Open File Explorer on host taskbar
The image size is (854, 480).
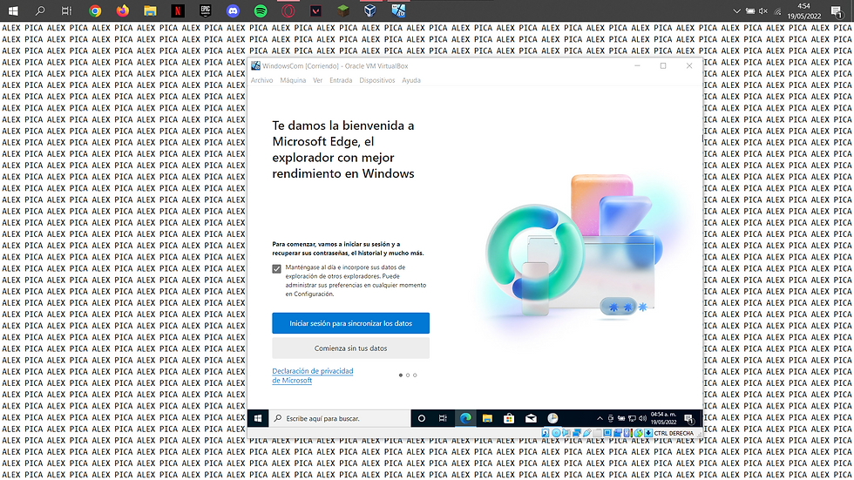(x=150, y=10)
